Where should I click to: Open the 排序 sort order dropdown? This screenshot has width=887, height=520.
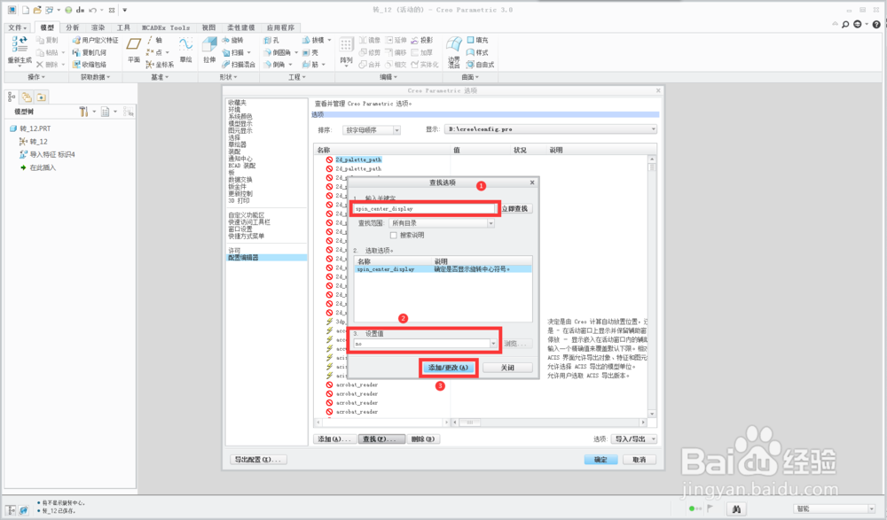396,130
